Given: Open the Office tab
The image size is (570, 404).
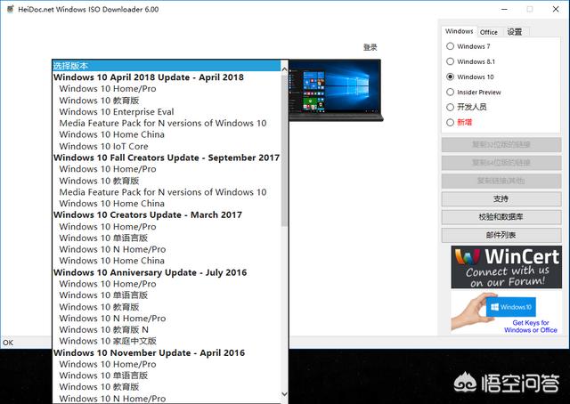Looking at the screenshot, I should coord(489,32).
